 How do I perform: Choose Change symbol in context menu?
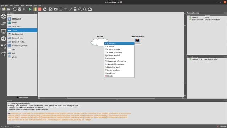(119, 55)
